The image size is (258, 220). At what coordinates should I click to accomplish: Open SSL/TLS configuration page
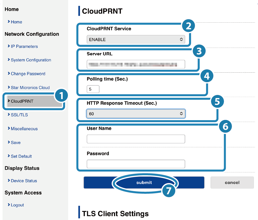click(x=19, y=115)
